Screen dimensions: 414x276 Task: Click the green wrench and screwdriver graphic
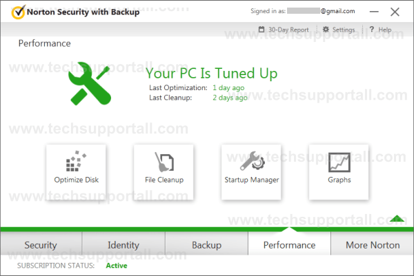pos(89,83)
